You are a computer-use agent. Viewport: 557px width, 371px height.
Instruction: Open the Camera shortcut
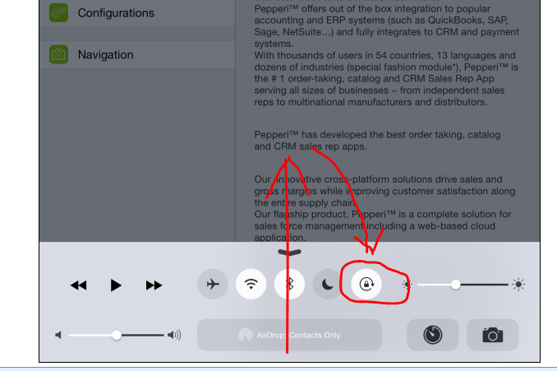tap(493, 335)
